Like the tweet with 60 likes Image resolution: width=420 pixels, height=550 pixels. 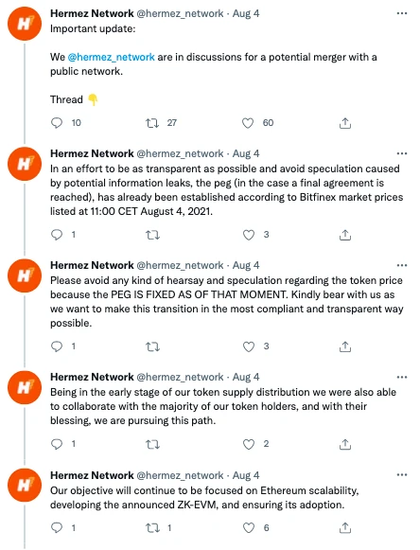point(248,123)
